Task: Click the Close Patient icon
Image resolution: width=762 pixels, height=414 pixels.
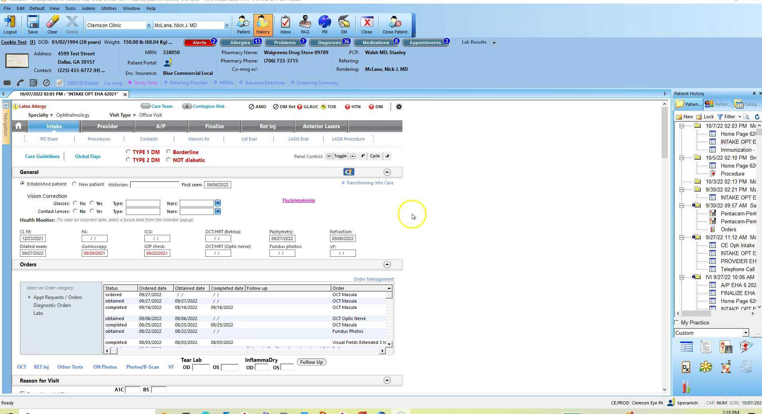Action: click(395, 25)
